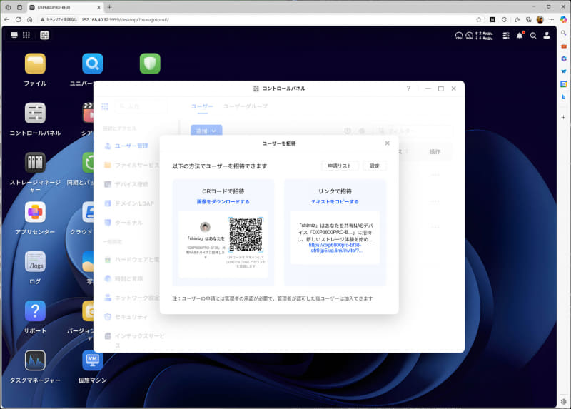Open the user account icon in top bar
This screenshot has height=409, width=571.
tap(547, 35)
